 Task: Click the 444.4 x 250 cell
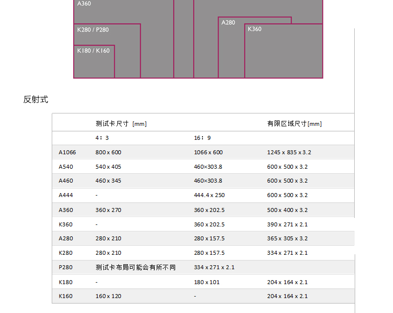[x=209, y=195]
